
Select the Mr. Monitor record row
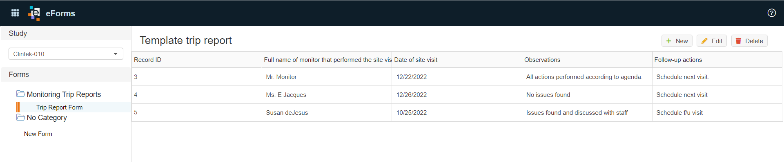click(x=457, y=77)
